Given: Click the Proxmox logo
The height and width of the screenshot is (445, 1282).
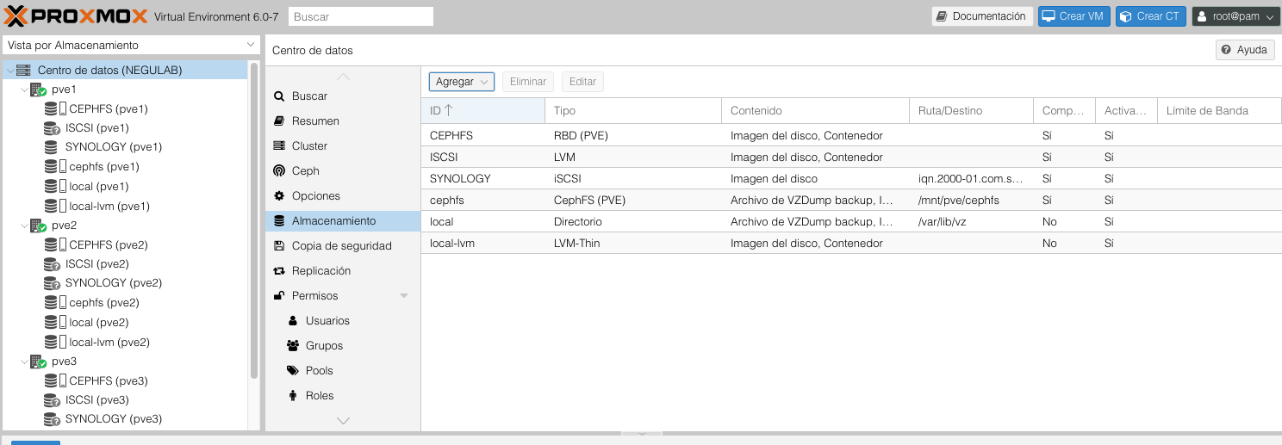Looking at the screenshot, I should click(x=76, y=16).
